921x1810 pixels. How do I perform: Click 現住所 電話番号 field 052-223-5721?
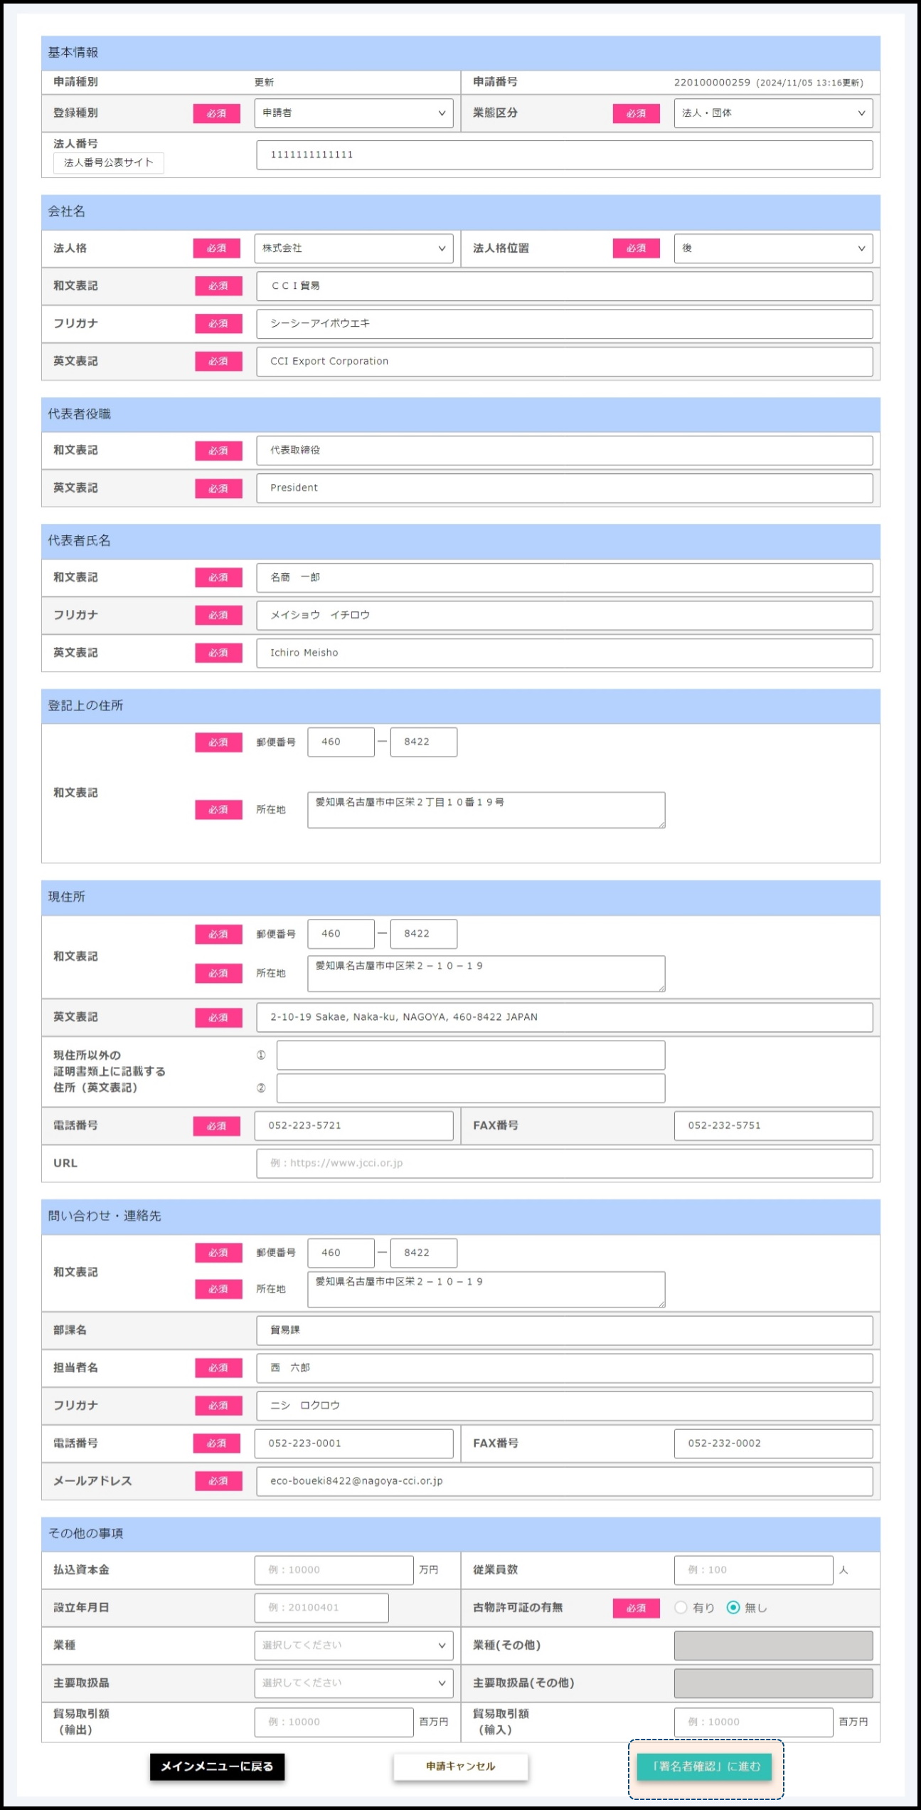tap(353, 1126)
